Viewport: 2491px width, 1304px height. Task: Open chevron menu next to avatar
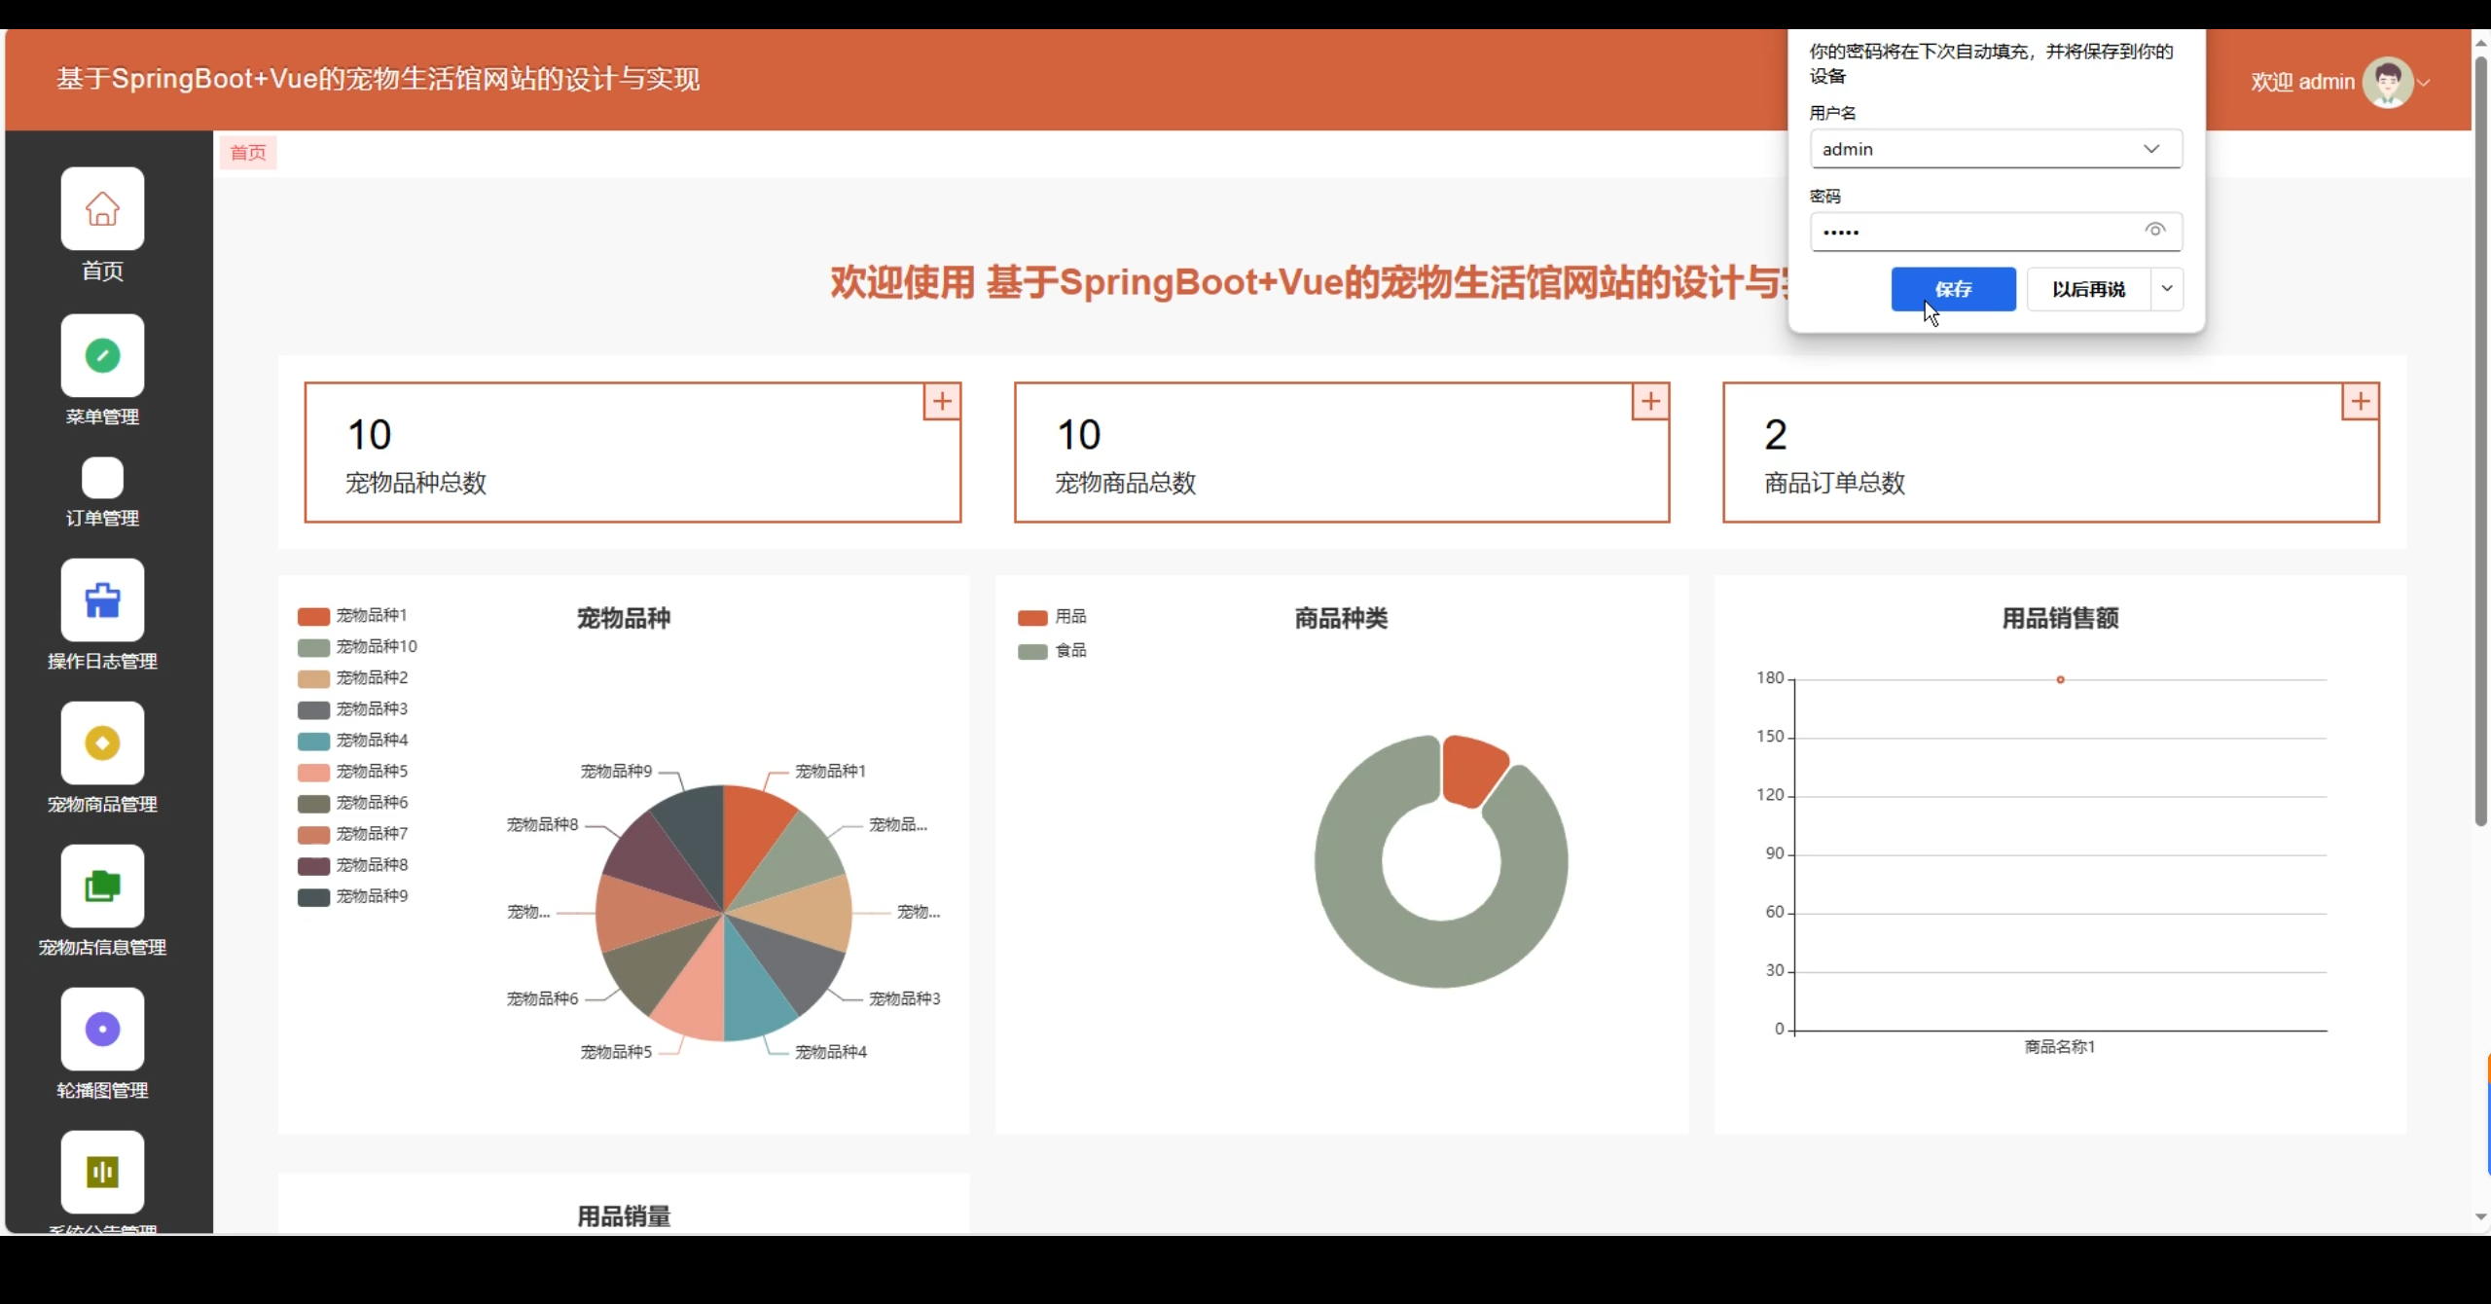[x=2424, y=83]
